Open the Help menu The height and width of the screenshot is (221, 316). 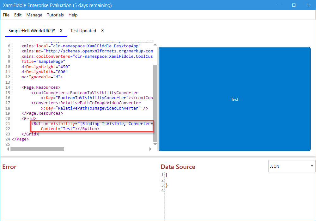click(x=73, y=15)
